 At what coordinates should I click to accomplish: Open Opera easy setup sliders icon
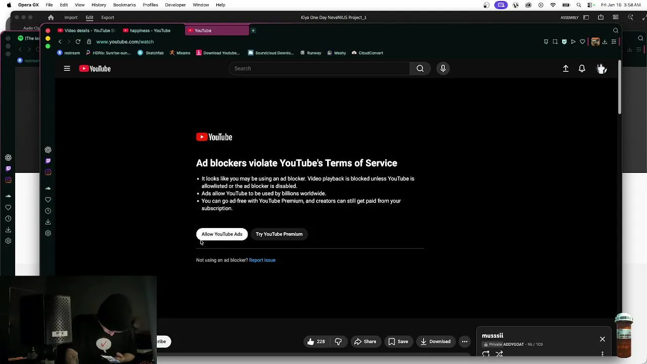coord(614,41)
